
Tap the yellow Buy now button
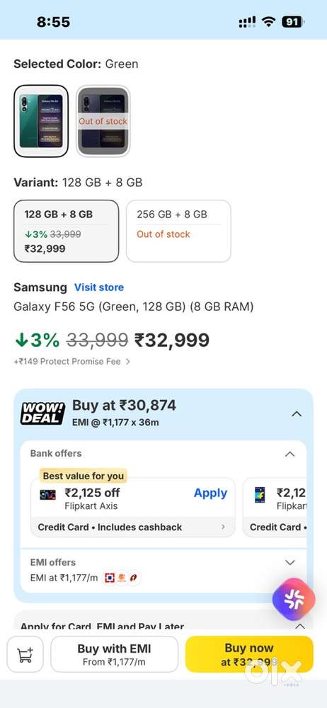coord(249,654)
